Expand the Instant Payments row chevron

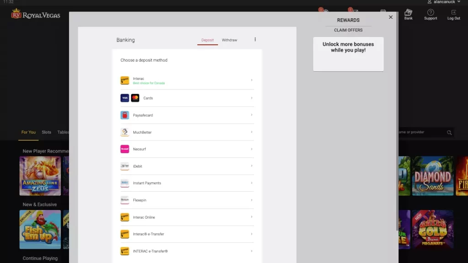(x=252, y=183)
